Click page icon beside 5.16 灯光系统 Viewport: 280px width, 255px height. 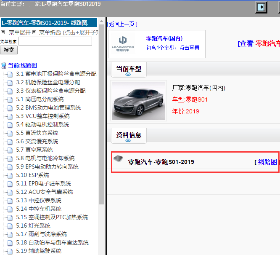click(x=10, y=226)
